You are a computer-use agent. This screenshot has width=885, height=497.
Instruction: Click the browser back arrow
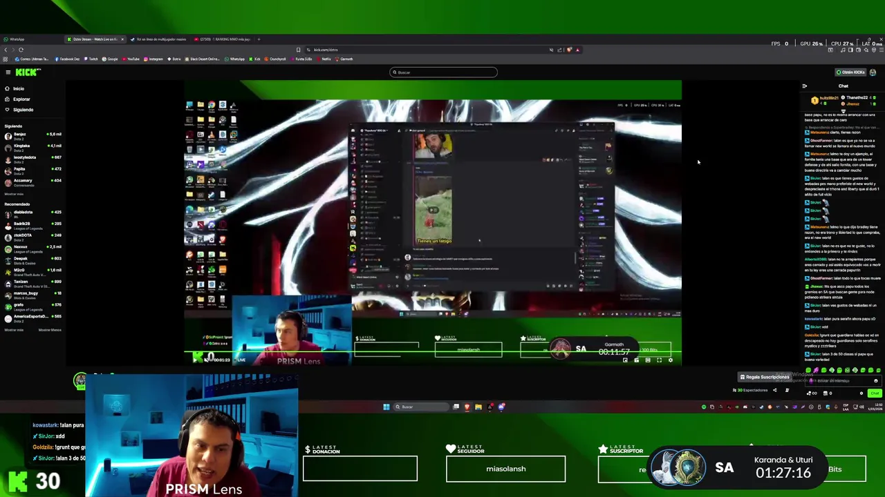coord(6,50)
